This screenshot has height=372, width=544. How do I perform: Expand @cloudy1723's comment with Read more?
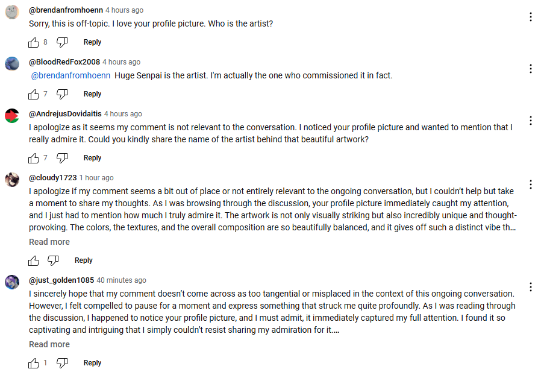pyautogui.click(x=49, y=242)
